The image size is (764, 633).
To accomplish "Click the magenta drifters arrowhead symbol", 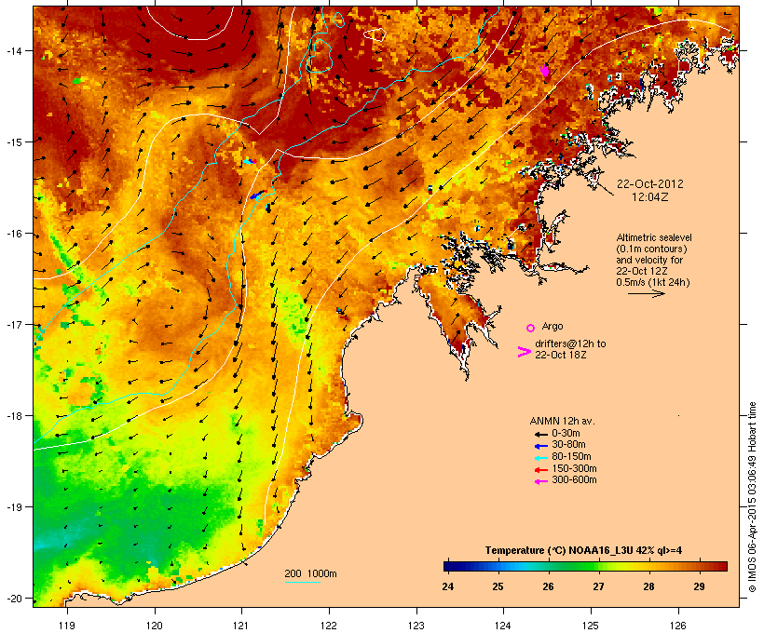I will pos(524,352).
